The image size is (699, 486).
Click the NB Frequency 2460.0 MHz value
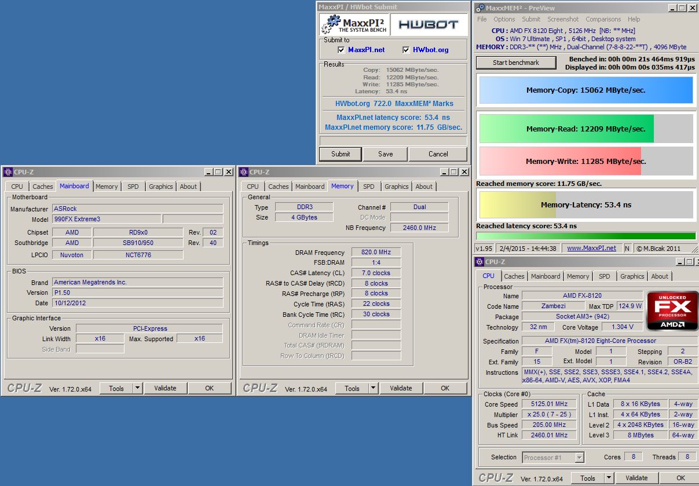[x=419, y=228]
